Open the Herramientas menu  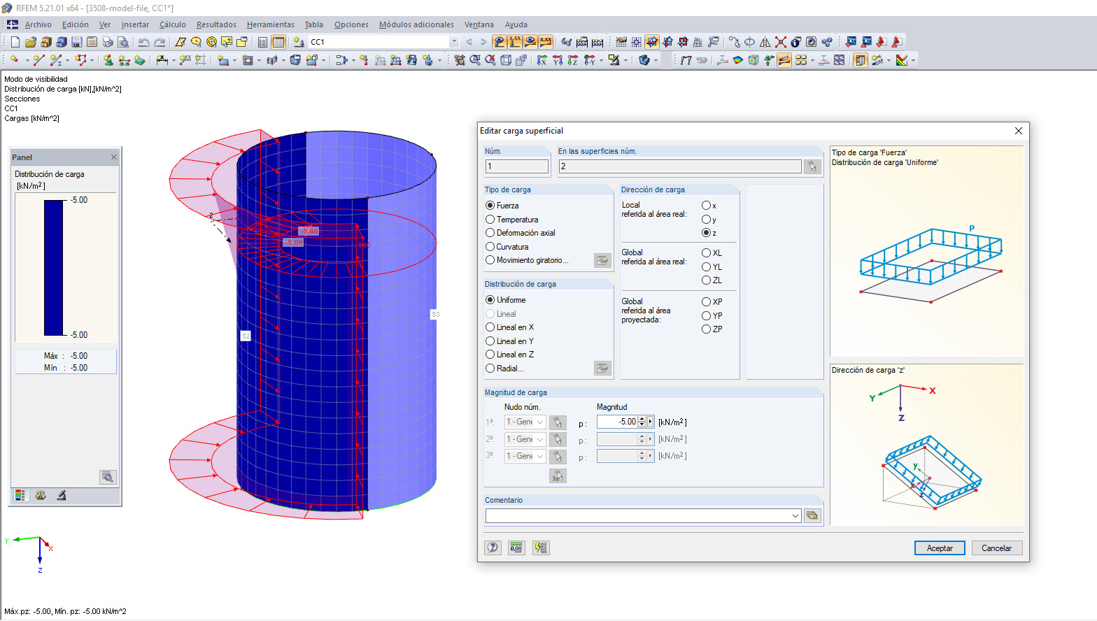coord(271,24)
